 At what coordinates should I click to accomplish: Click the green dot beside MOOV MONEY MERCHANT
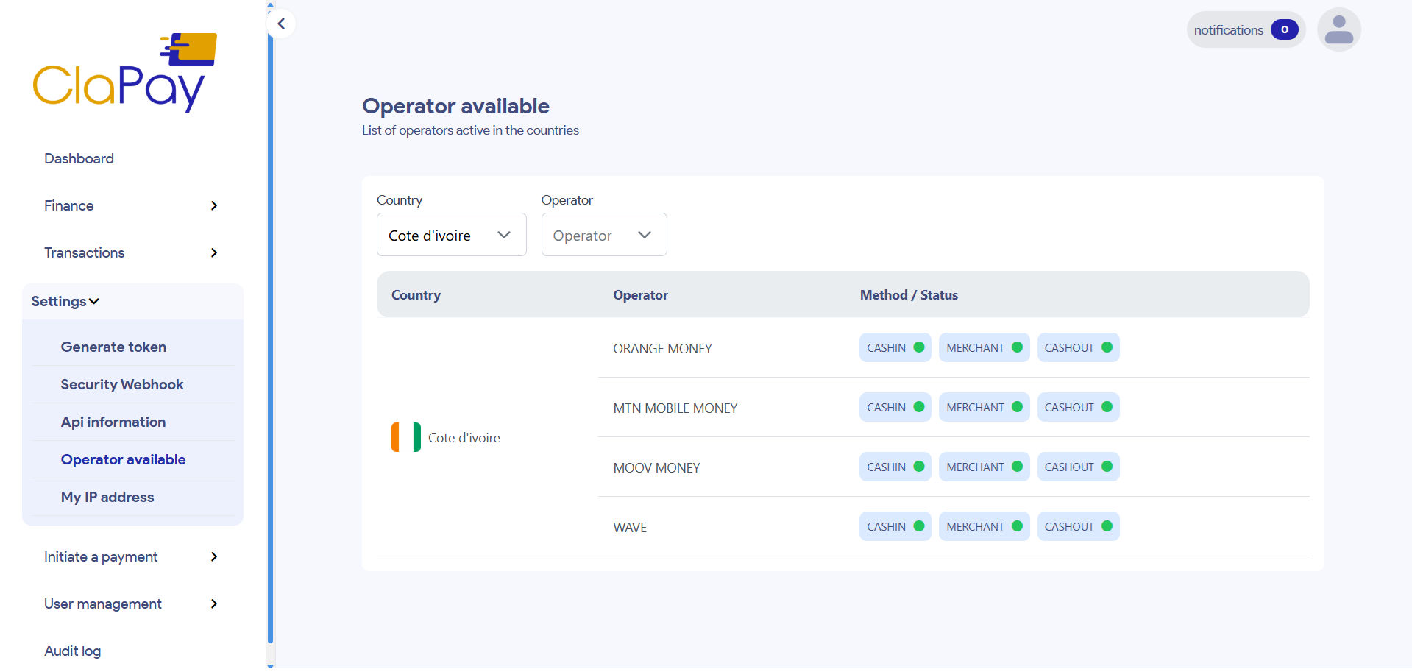1015,466
